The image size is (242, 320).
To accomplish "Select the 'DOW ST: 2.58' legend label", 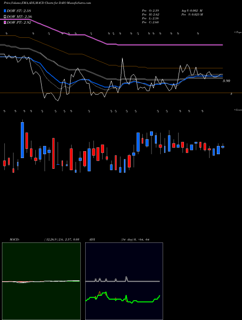I will (x=19, y=11).
